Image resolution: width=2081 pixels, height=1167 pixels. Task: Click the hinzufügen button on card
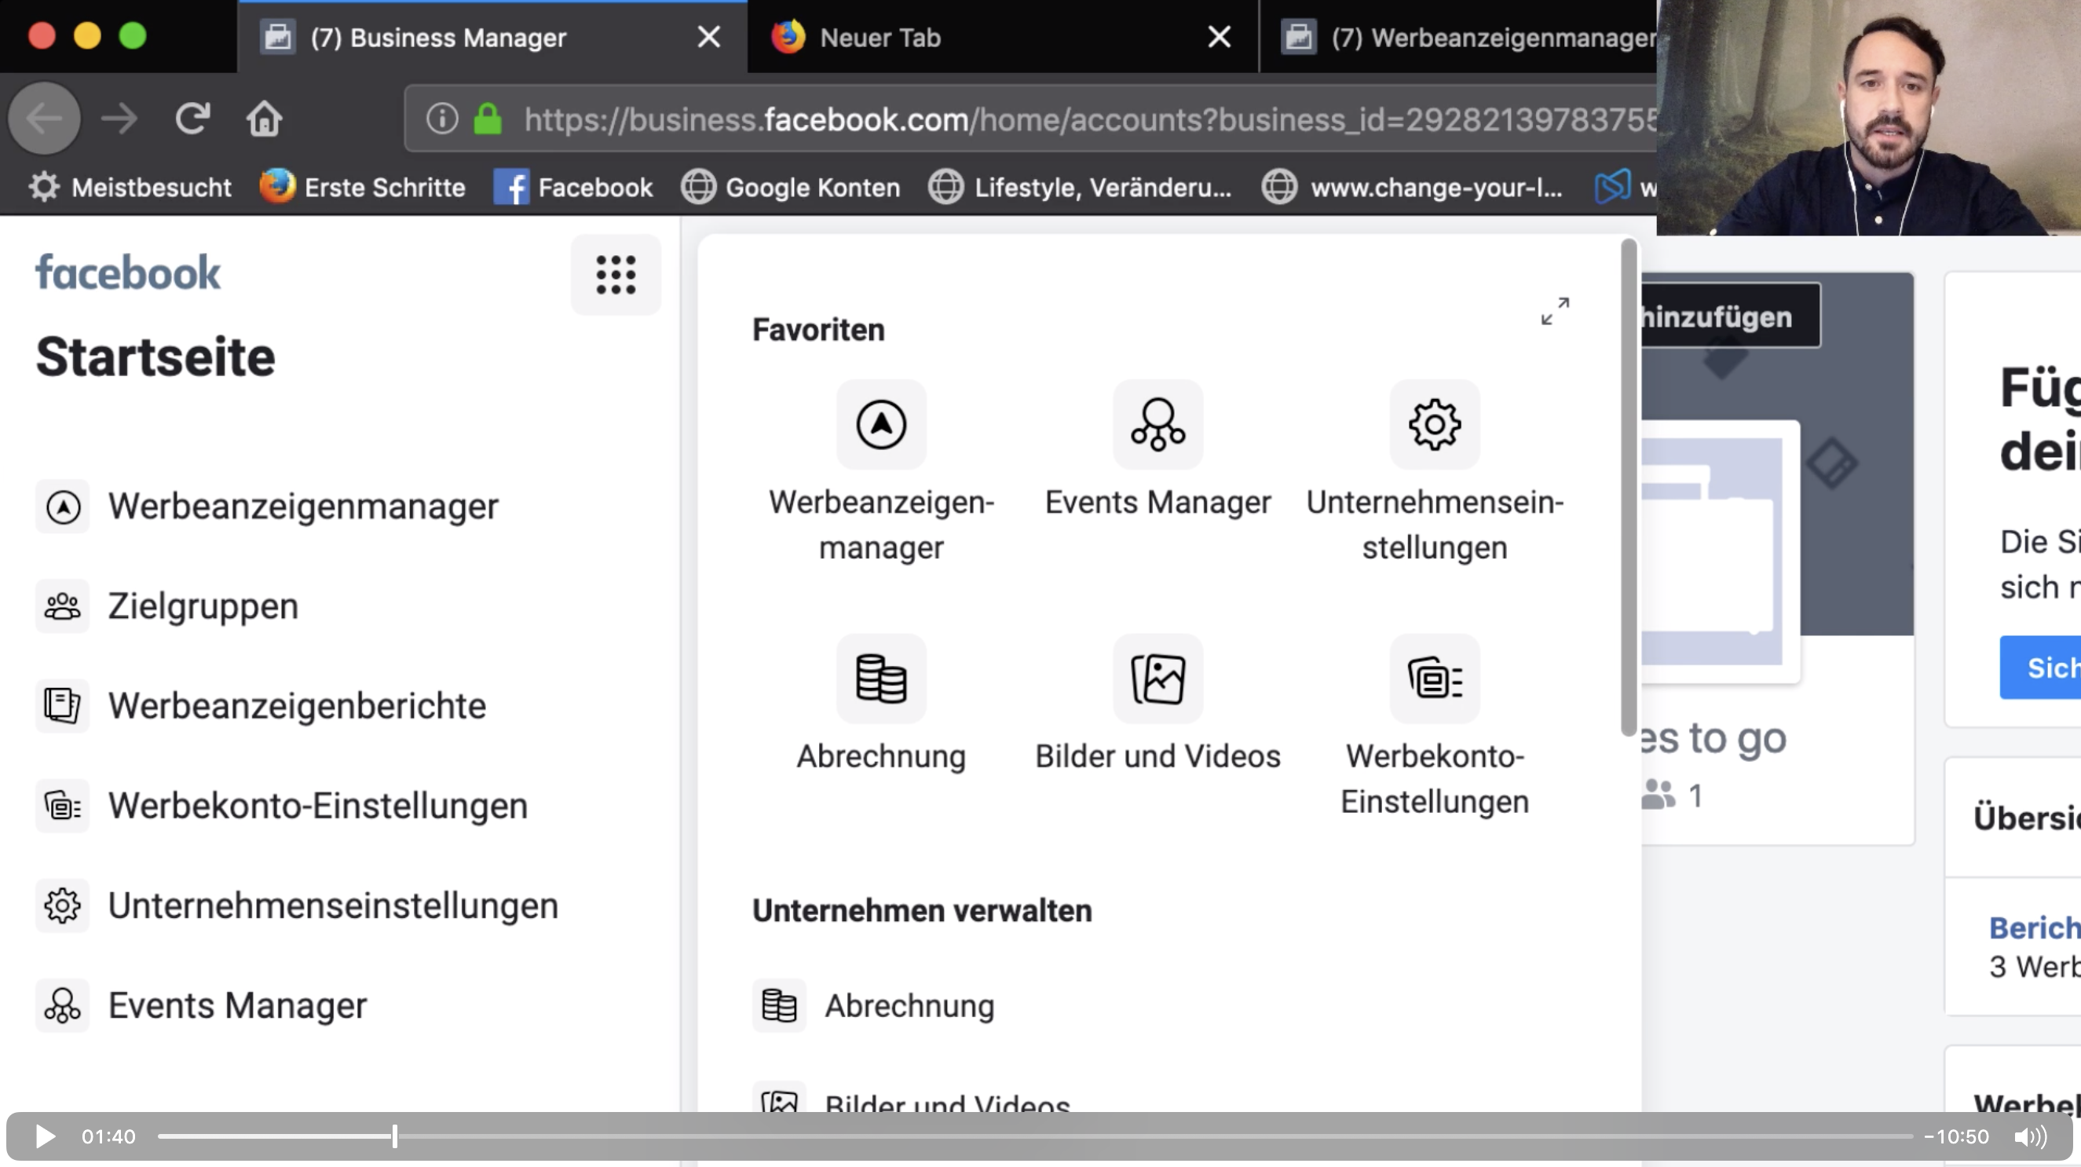1731,316
